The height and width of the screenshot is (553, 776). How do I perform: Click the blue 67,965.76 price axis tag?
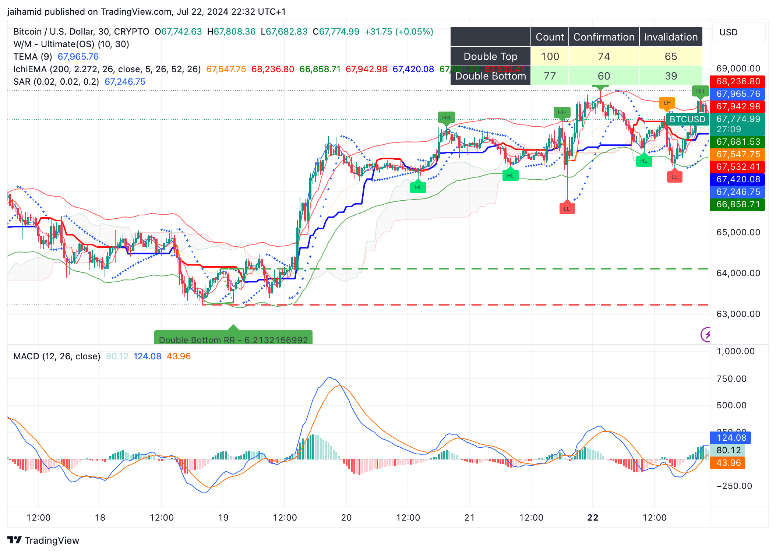737,94
